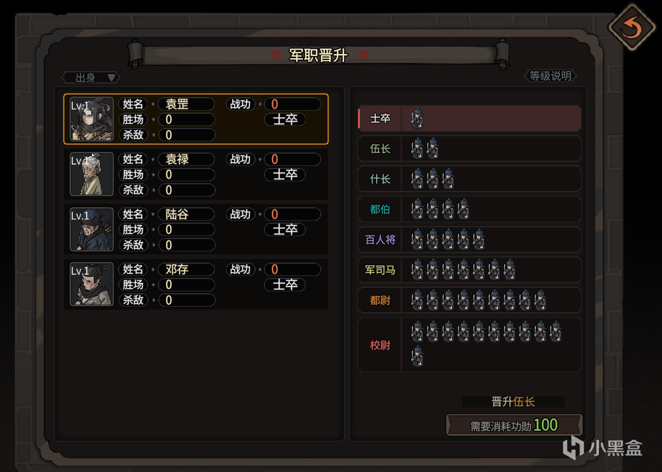Click the single soldier icon beside 士卒
Image resolution: width=662 pixels, height=472 pixels.
pos(418,118)
